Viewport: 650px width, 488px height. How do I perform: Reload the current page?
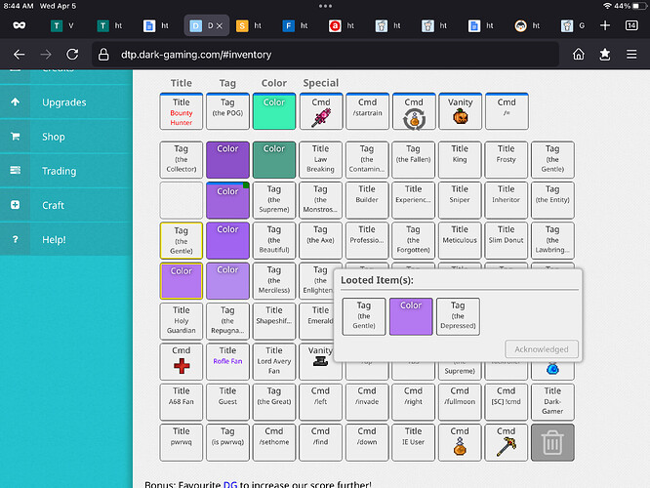click(72, 55)
